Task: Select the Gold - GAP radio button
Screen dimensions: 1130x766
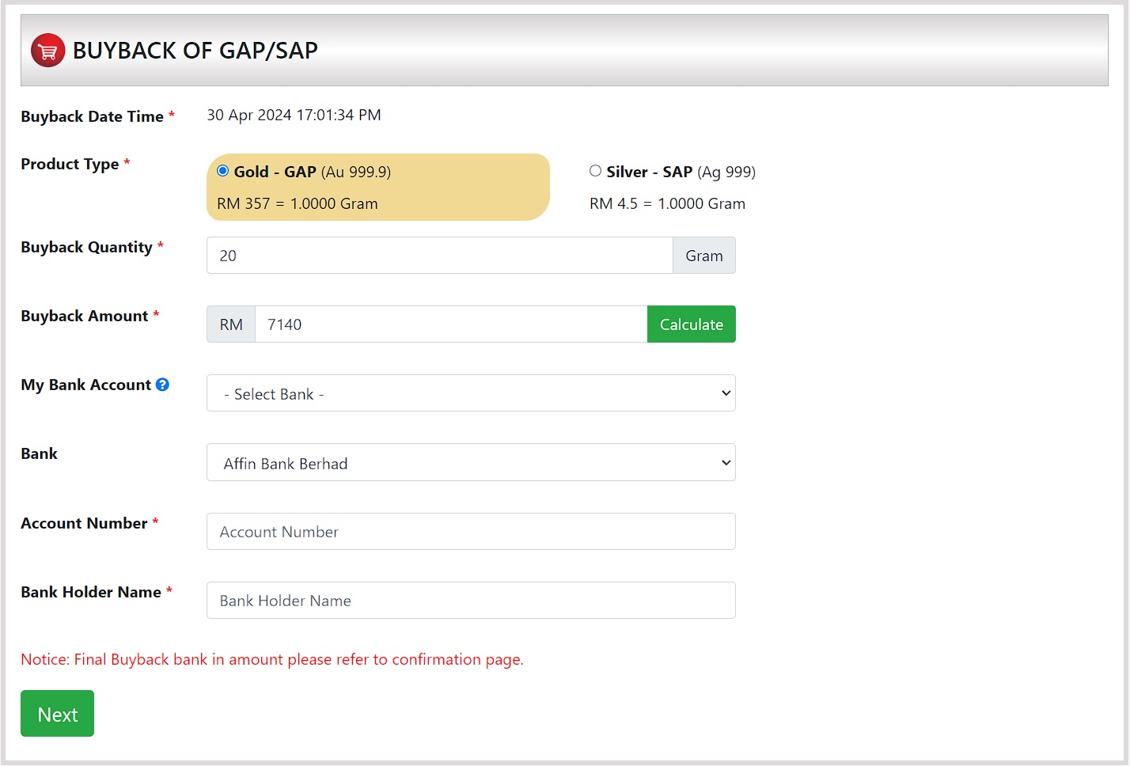Action: pyautogui.click(x=223, y=171)
